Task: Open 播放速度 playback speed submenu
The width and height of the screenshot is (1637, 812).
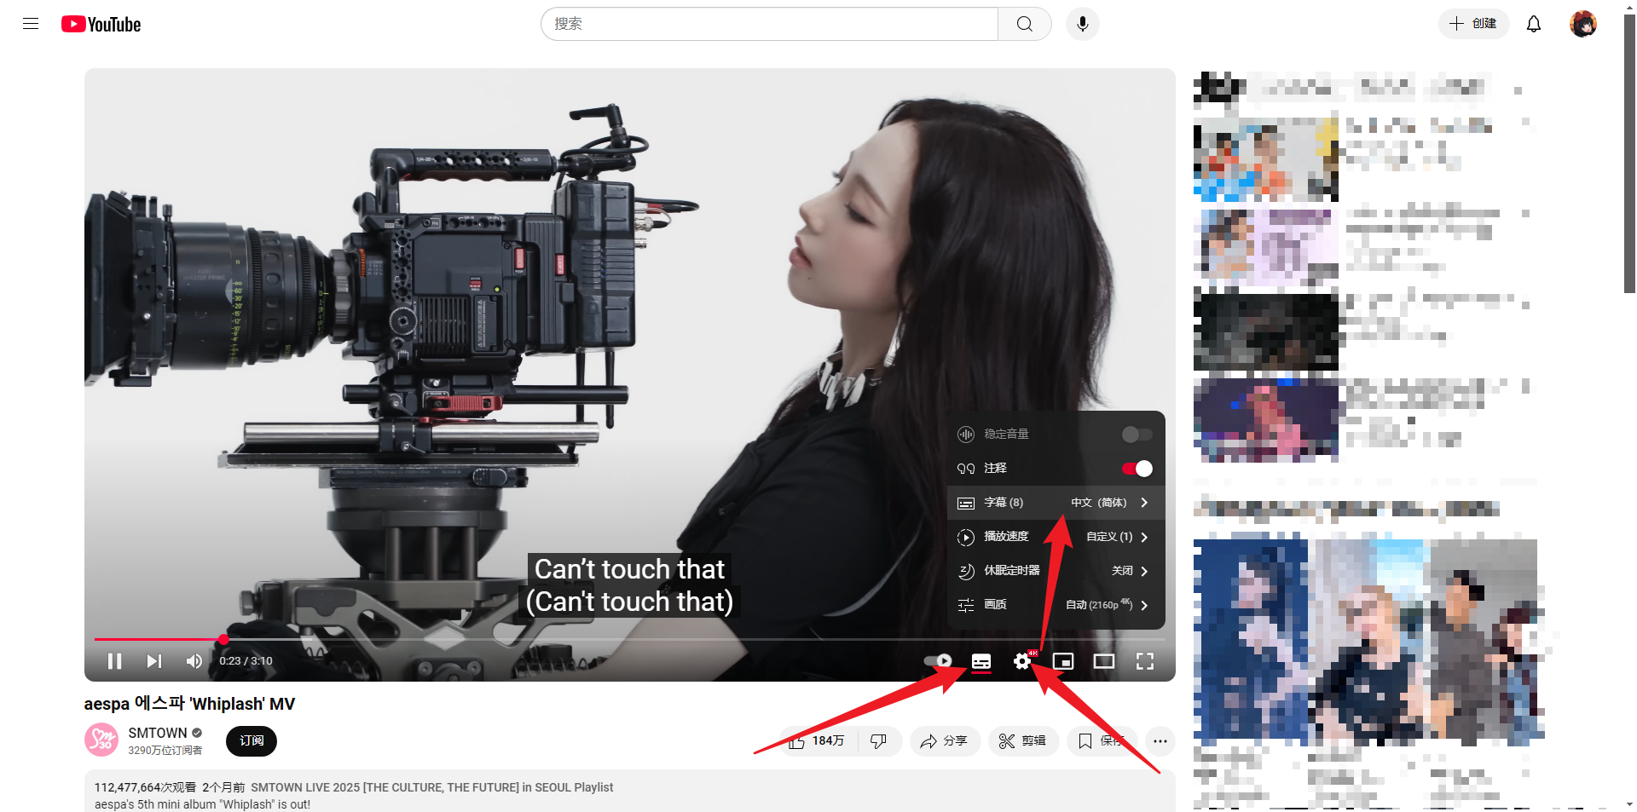Action: coord(1056,537)
